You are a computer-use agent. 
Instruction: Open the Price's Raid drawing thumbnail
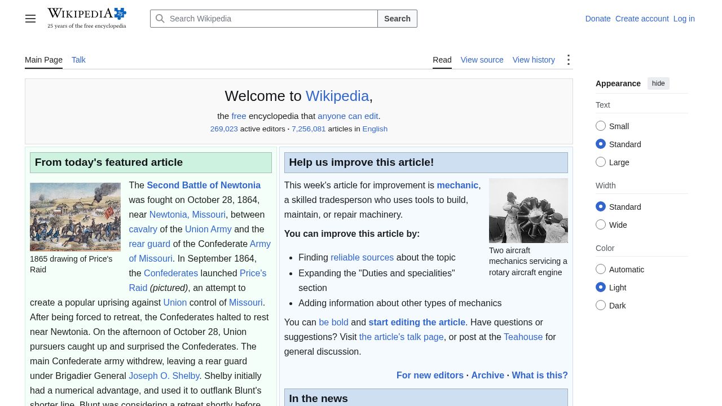[75, 217]
